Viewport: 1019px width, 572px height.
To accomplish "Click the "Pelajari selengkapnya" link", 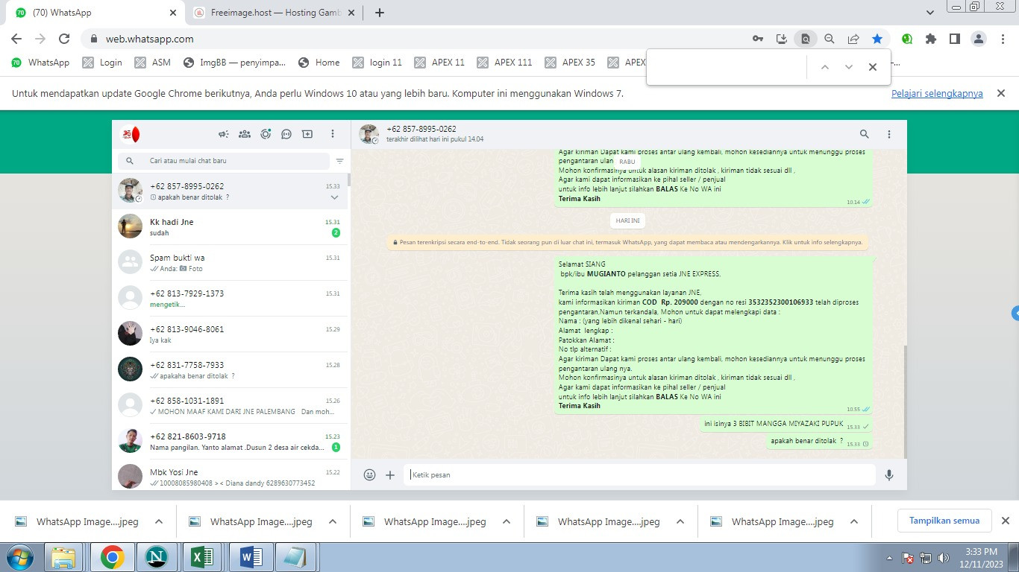I will (937, 94).
